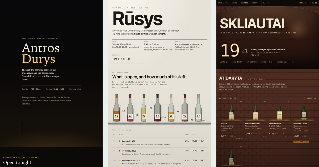Screen dimensions: 319x167
Task: Click the ATIDARYTA section heading
Action: click(x=231, y=78)
